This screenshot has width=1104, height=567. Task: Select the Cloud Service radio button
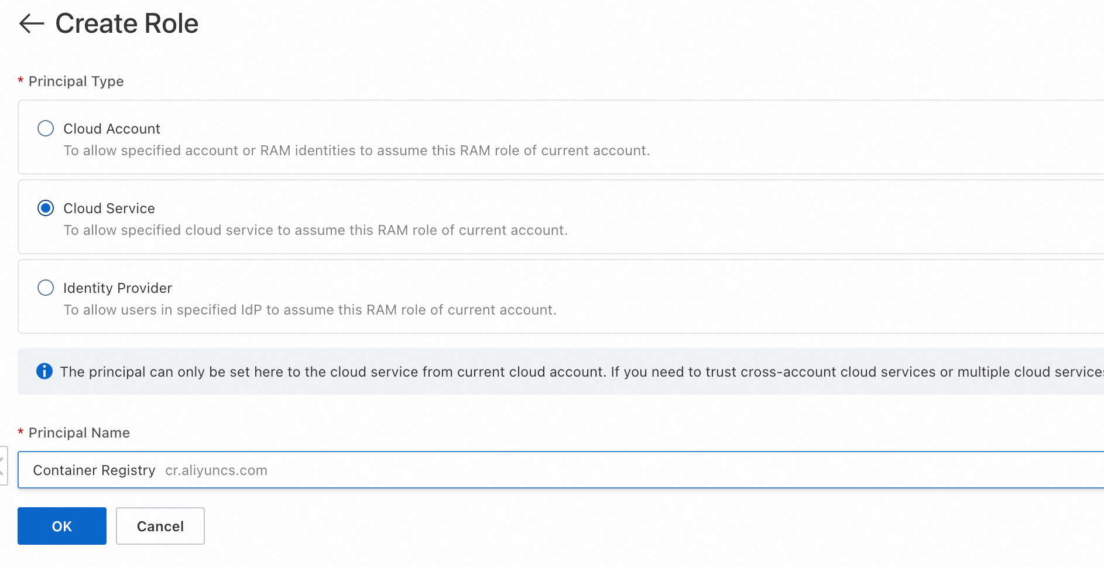click(46, 208)
